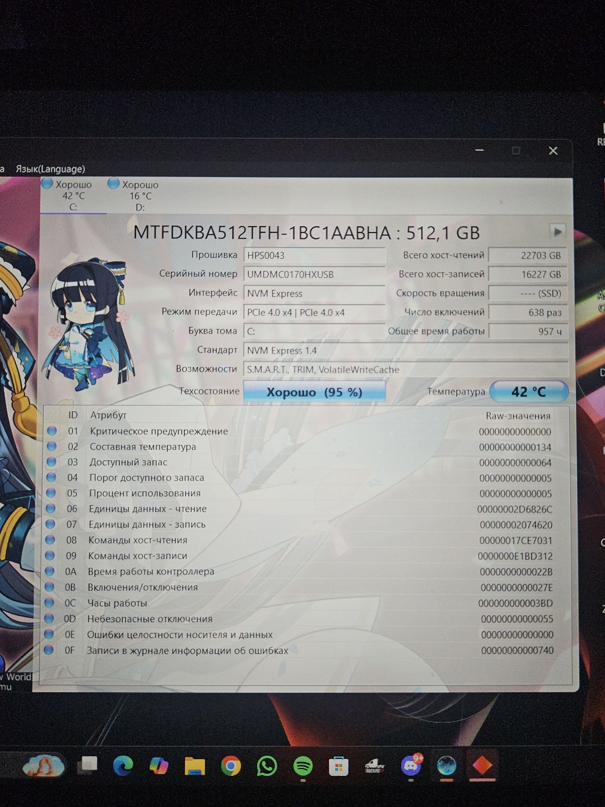Click the status dot for row 05

pyautogui.click(x=50, y=493)
